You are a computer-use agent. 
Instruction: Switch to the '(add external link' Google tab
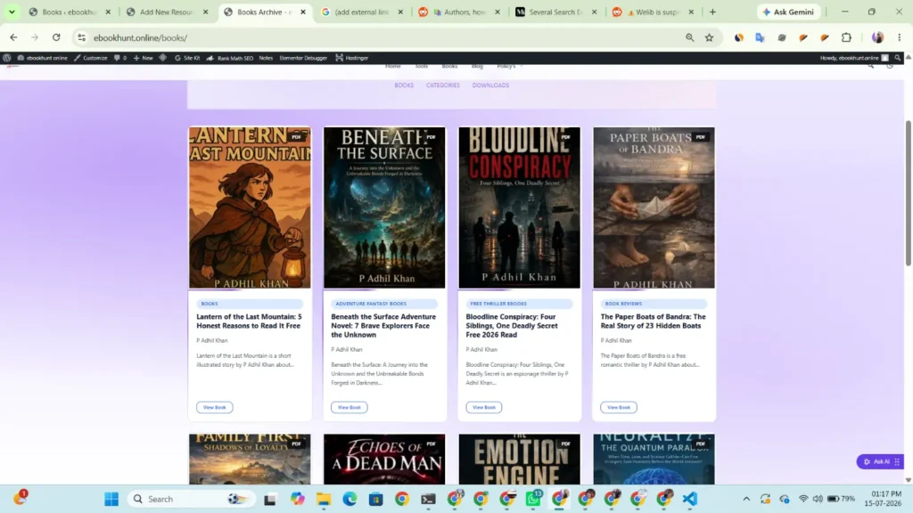pos(361,12)
